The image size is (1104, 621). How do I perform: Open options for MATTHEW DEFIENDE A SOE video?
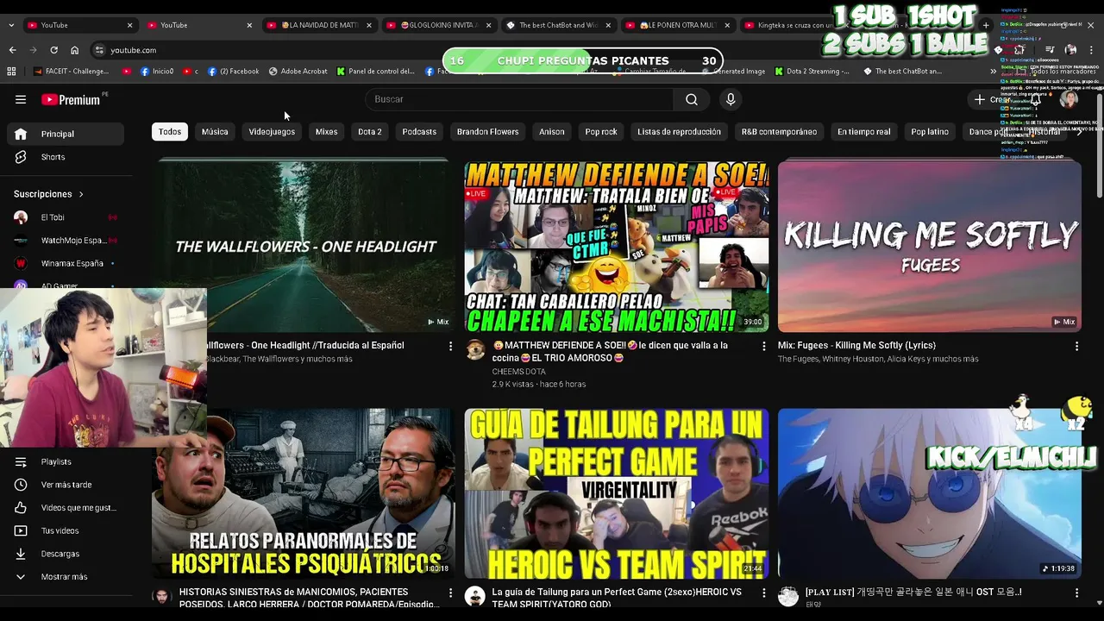[763, 346]
